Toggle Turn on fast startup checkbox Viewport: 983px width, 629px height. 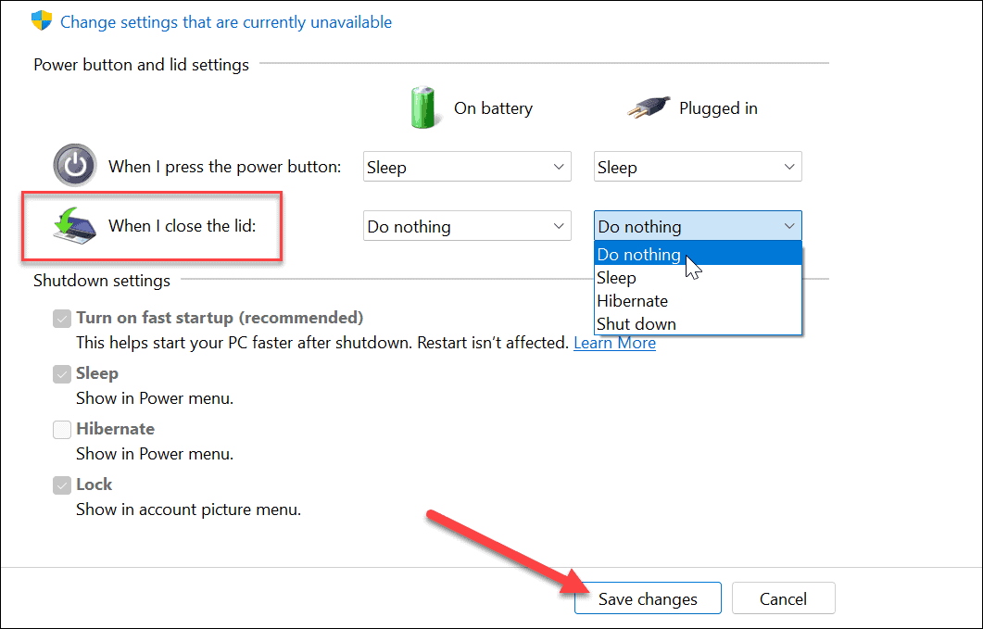[62, 319]
